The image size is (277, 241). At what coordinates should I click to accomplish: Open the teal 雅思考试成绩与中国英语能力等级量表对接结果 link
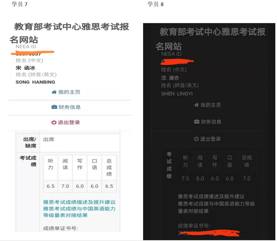click(x=79, y=212)
